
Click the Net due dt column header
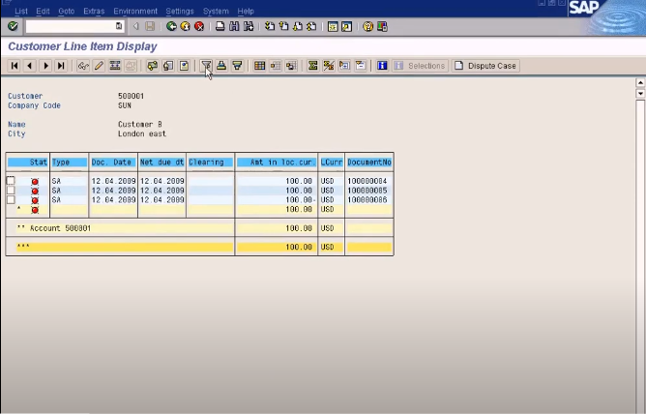[x=161, y=163]
